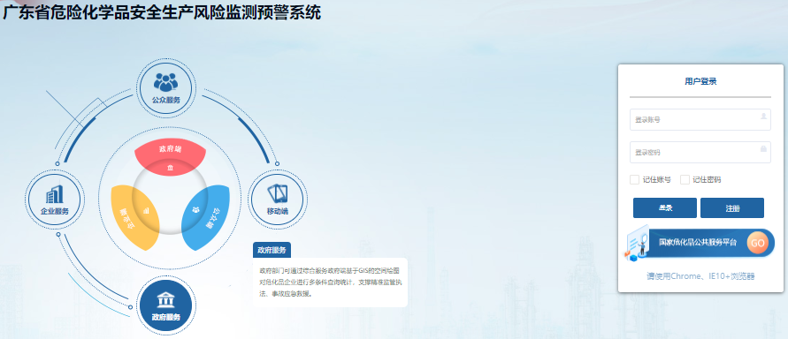Image resolution: width=788 pixels, height=339 pixels.
Task: Click the 移动端 mobile phone icon
Action: [278, 194]
